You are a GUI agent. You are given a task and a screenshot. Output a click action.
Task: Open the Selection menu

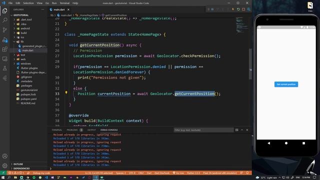click(28, 3)
